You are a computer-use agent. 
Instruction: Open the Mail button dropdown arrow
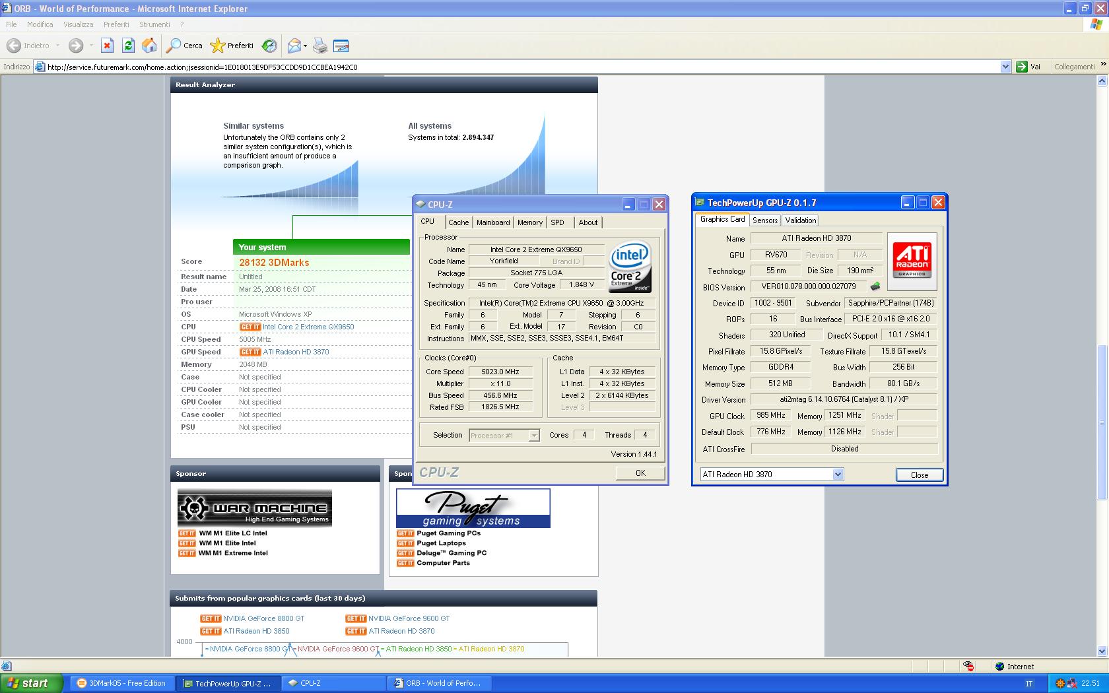[305, 46]
